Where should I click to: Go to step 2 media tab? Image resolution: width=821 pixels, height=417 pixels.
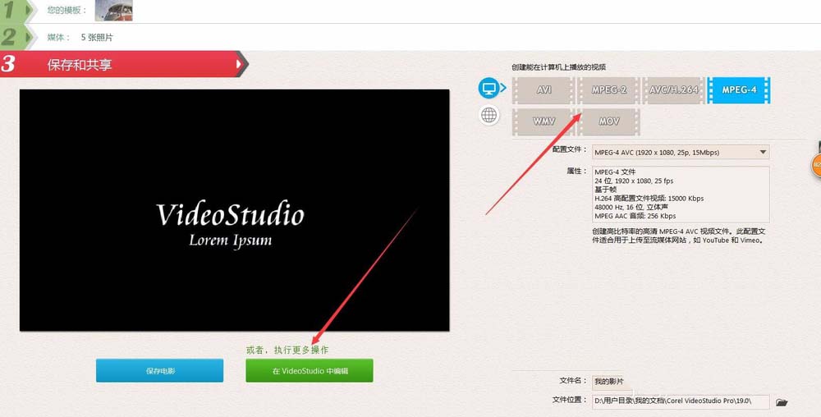[16, 37]
